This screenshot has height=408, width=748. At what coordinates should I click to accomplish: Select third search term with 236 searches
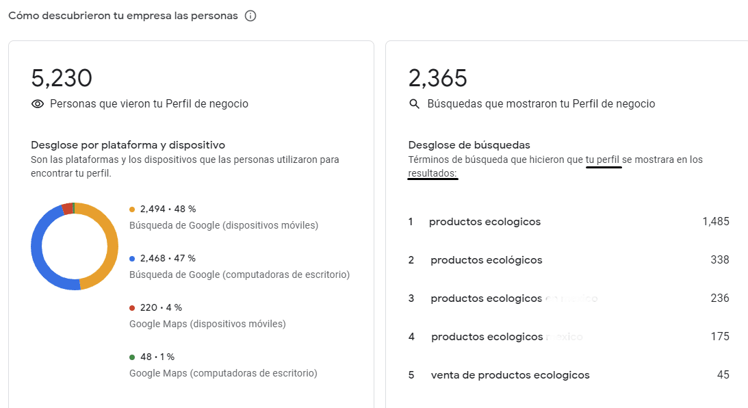[x=569, y=298]
